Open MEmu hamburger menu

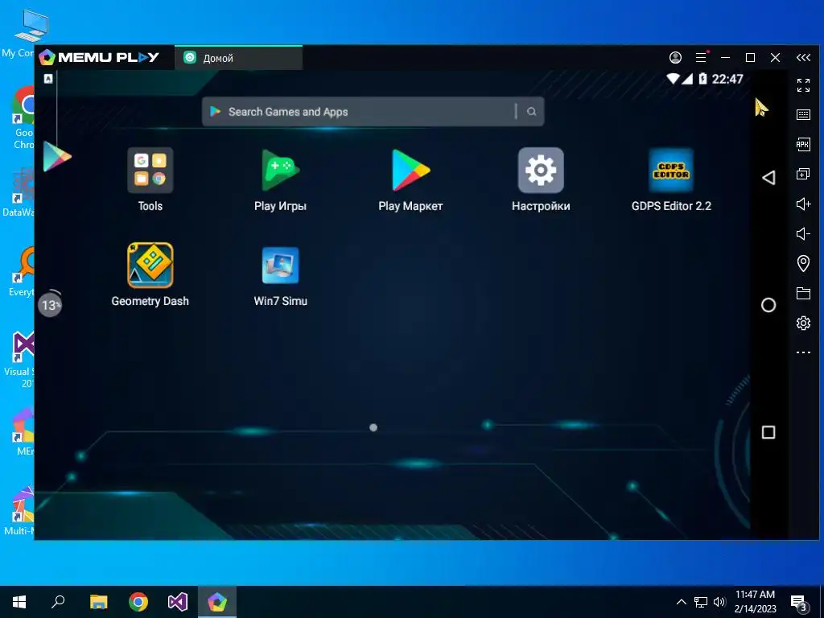click(x=701, y=58)
